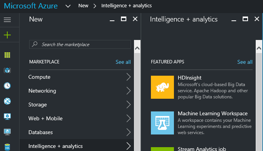This screenshot has height=151, width=263.
Task: Expand chevron on Compute row
Action: click(129, 77)
